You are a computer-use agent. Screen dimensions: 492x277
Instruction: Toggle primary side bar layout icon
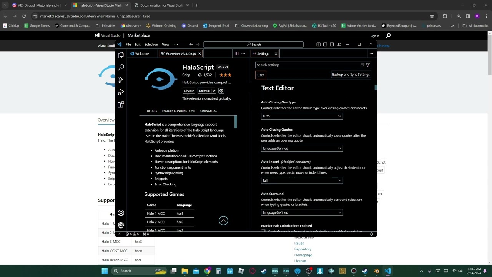coord(318,45)
